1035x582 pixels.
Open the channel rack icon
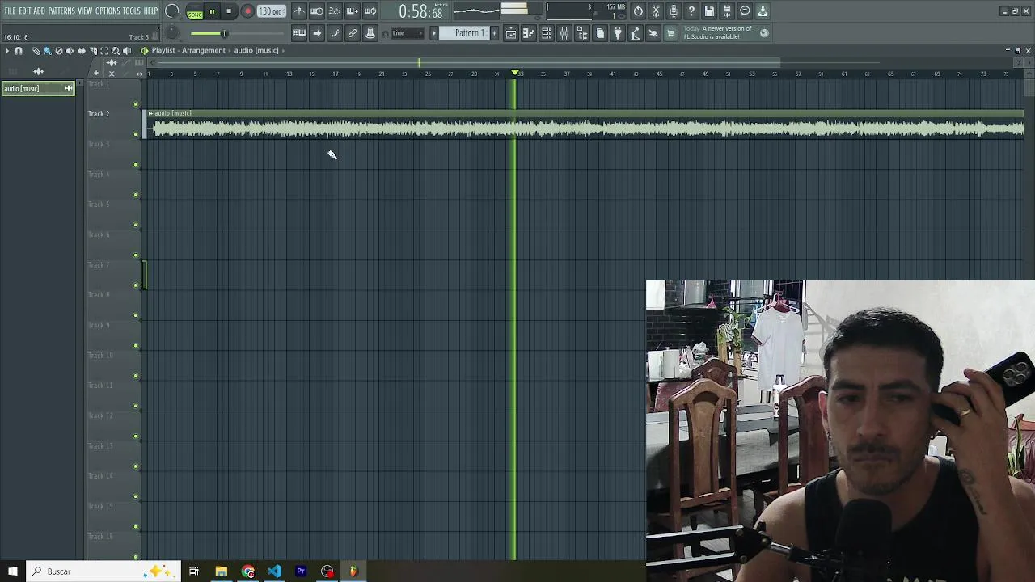click(547, 33)
